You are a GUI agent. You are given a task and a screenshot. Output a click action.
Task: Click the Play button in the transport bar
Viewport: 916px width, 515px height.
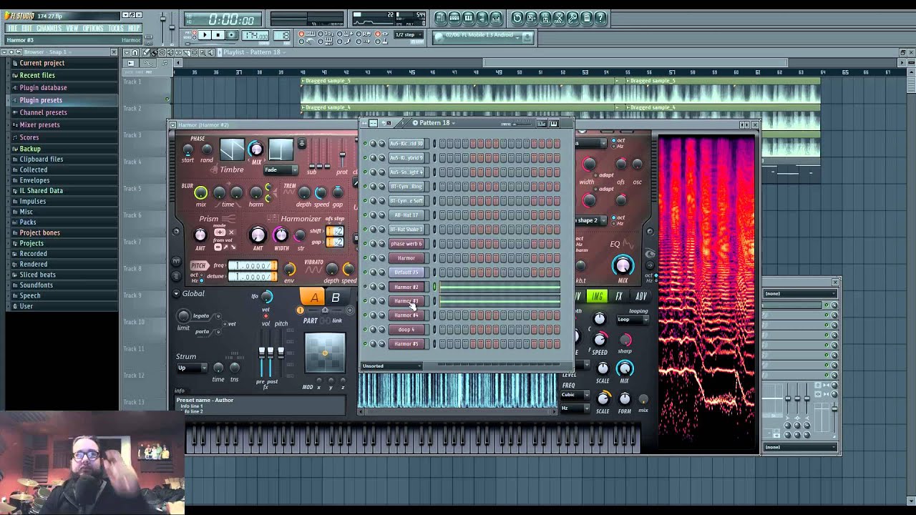point(205,35)
